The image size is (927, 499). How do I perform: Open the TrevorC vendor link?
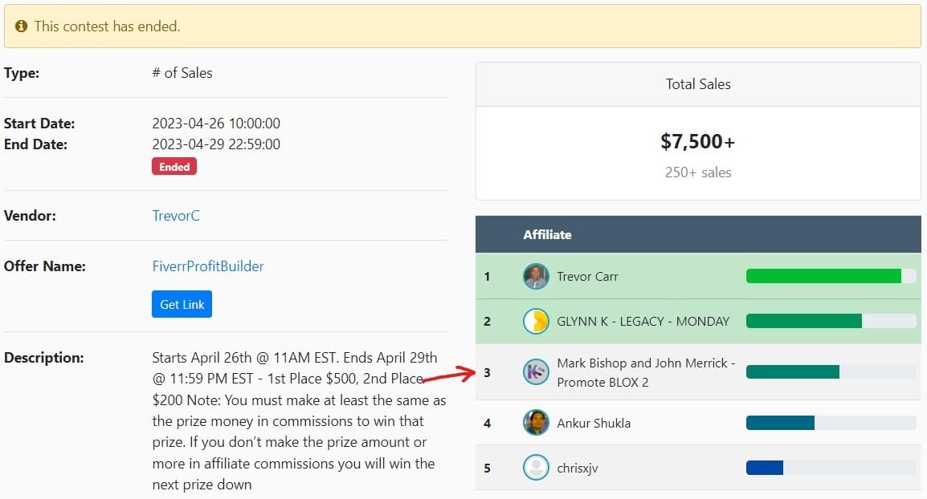[176, 216]
